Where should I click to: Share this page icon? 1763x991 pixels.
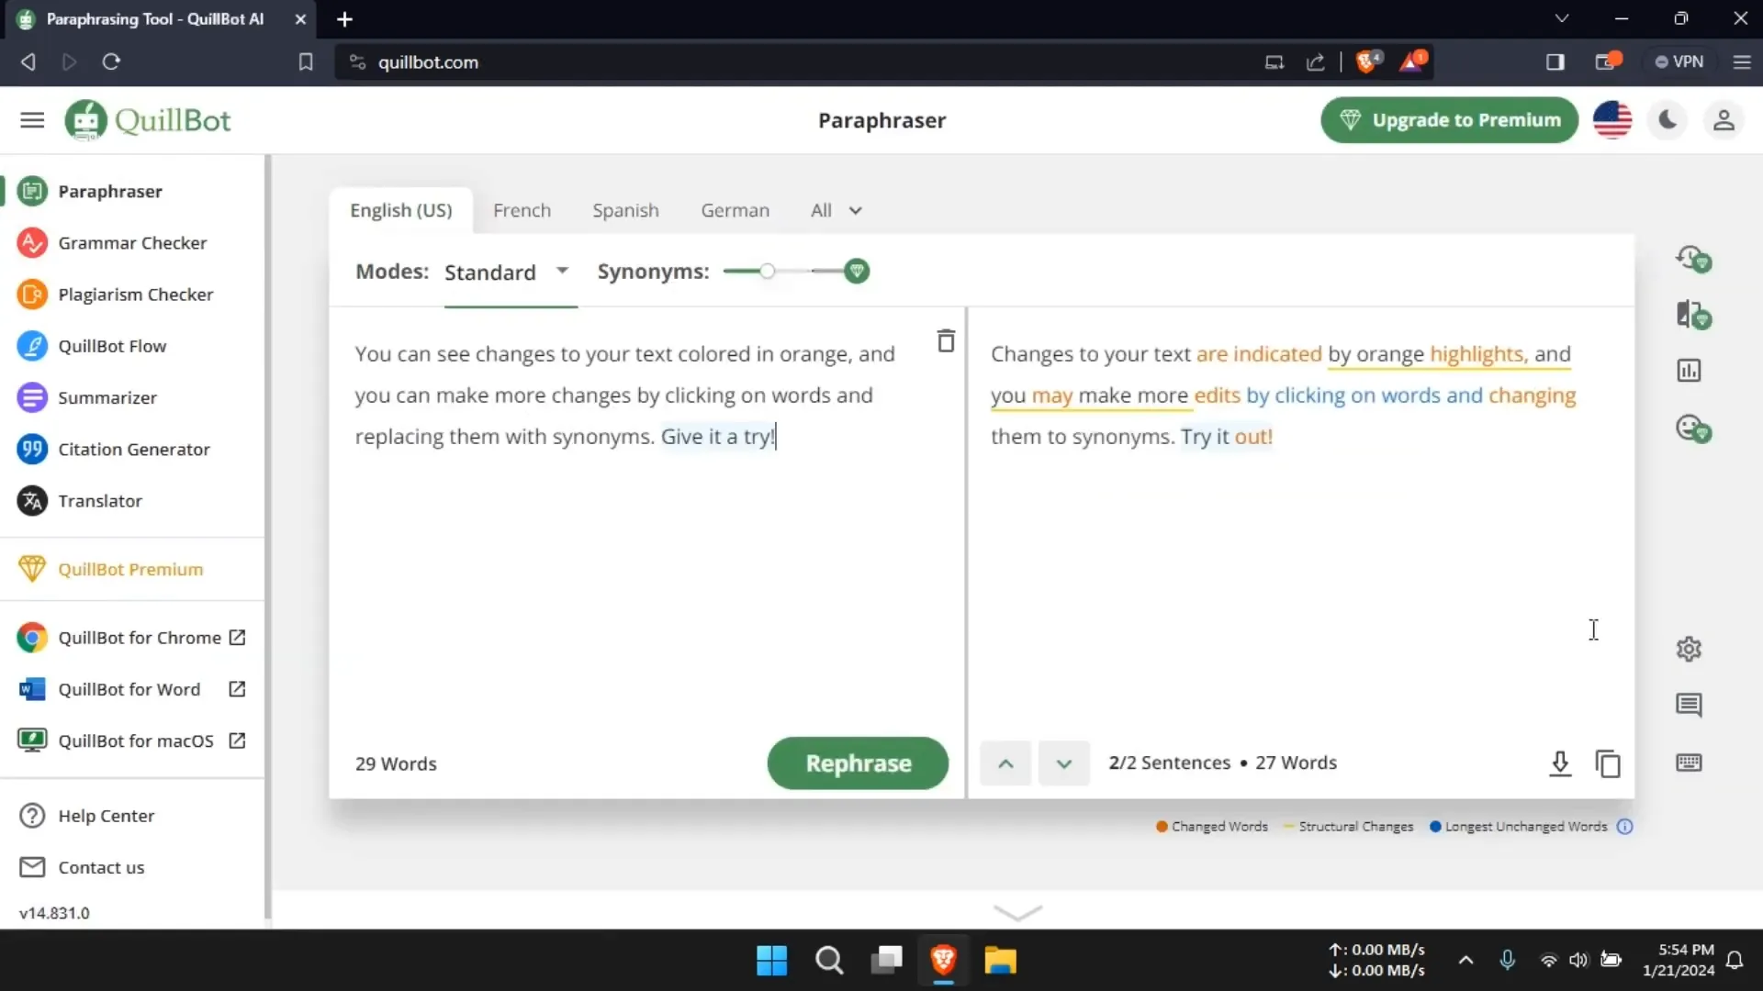click(1315, 61)
